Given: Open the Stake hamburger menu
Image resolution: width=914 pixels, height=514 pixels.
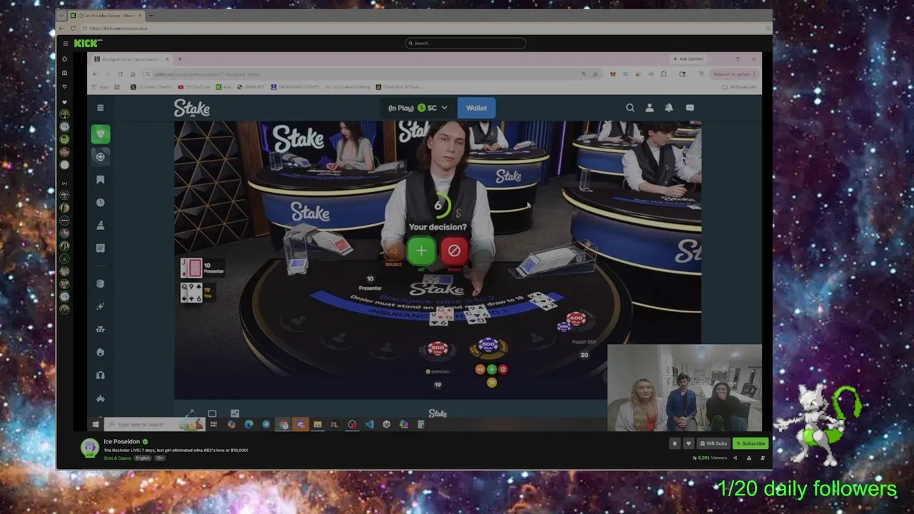Looking at the screenshot, I should pos(101,108).
